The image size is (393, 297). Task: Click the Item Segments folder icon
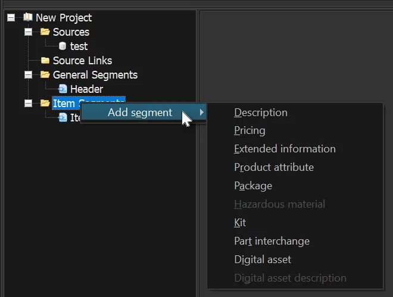tap(45, 103)
